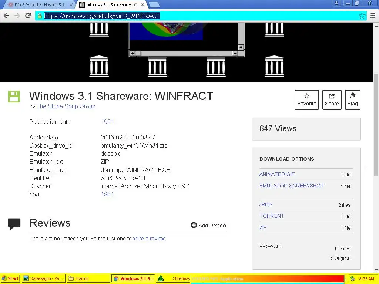Favorite this item with the star button

(307, 100)
